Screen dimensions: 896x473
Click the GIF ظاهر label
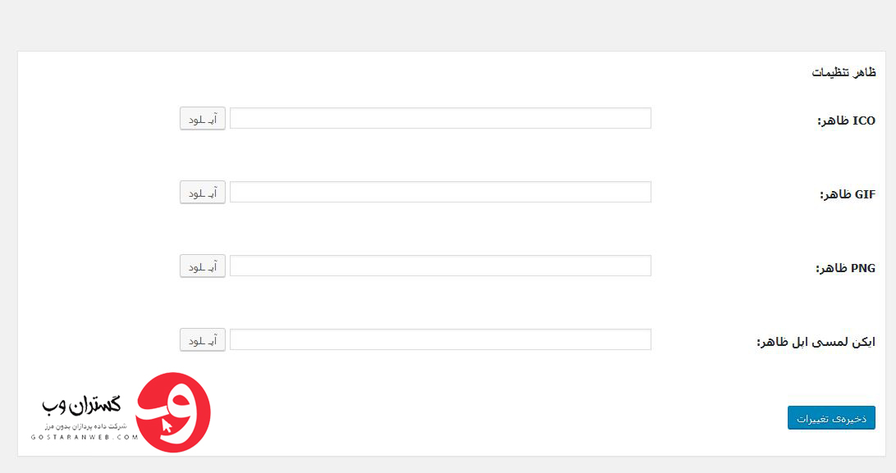tap(848, 194)
